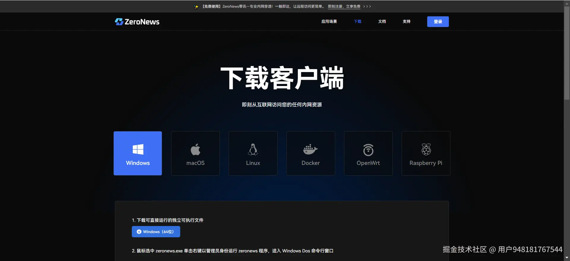The image size is (570, 261).
Task: Click the 下载客户端 heading
Action: [282, 78]
